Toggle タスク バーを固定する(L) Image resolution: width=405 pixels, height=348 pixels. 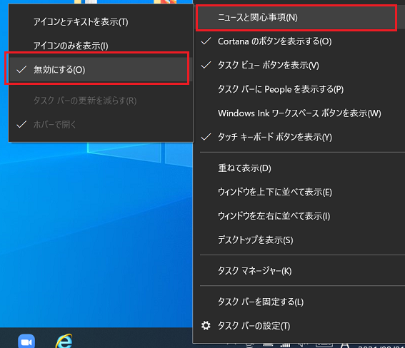point(299,302)
